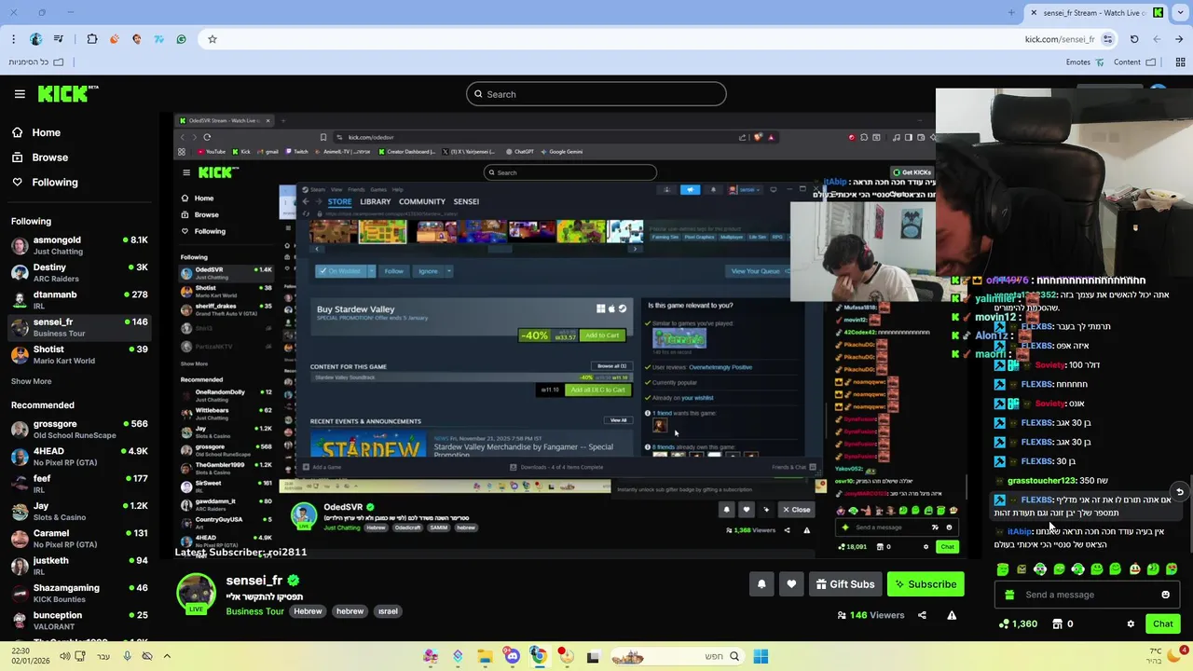
Task: Click STORE tab in the Steam window
Action: coord(339,201)
